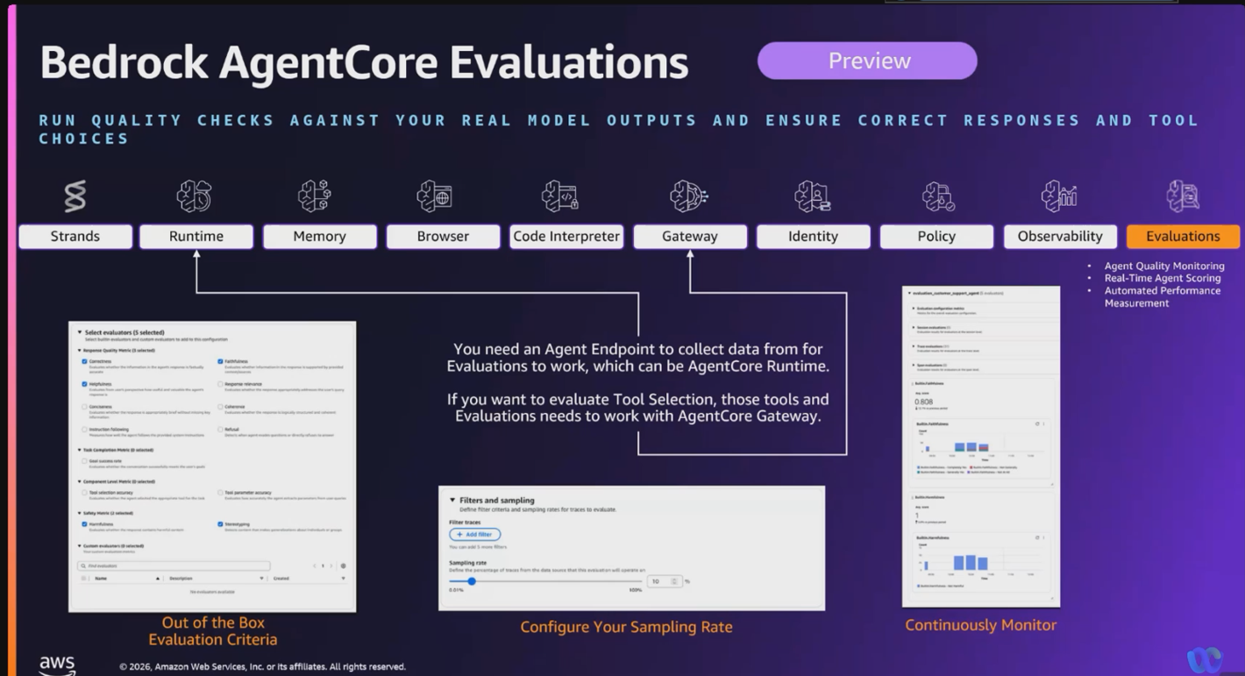Click the Observability chart icon
1245x676 pixels.
coord(1058,196)
